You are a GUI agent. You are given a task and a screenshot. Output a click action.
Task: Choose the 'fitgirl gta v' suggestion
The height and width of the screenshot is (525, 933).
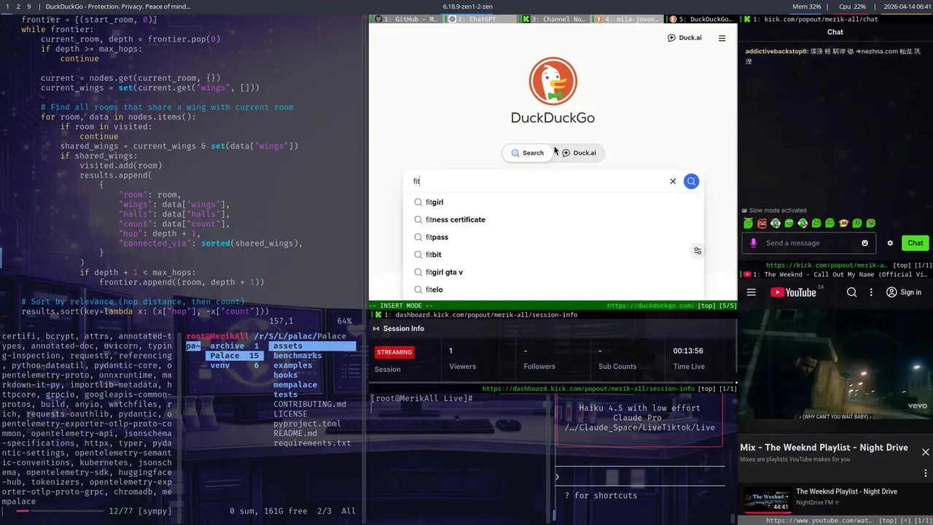pyautogui.click(x=554, y=272)
